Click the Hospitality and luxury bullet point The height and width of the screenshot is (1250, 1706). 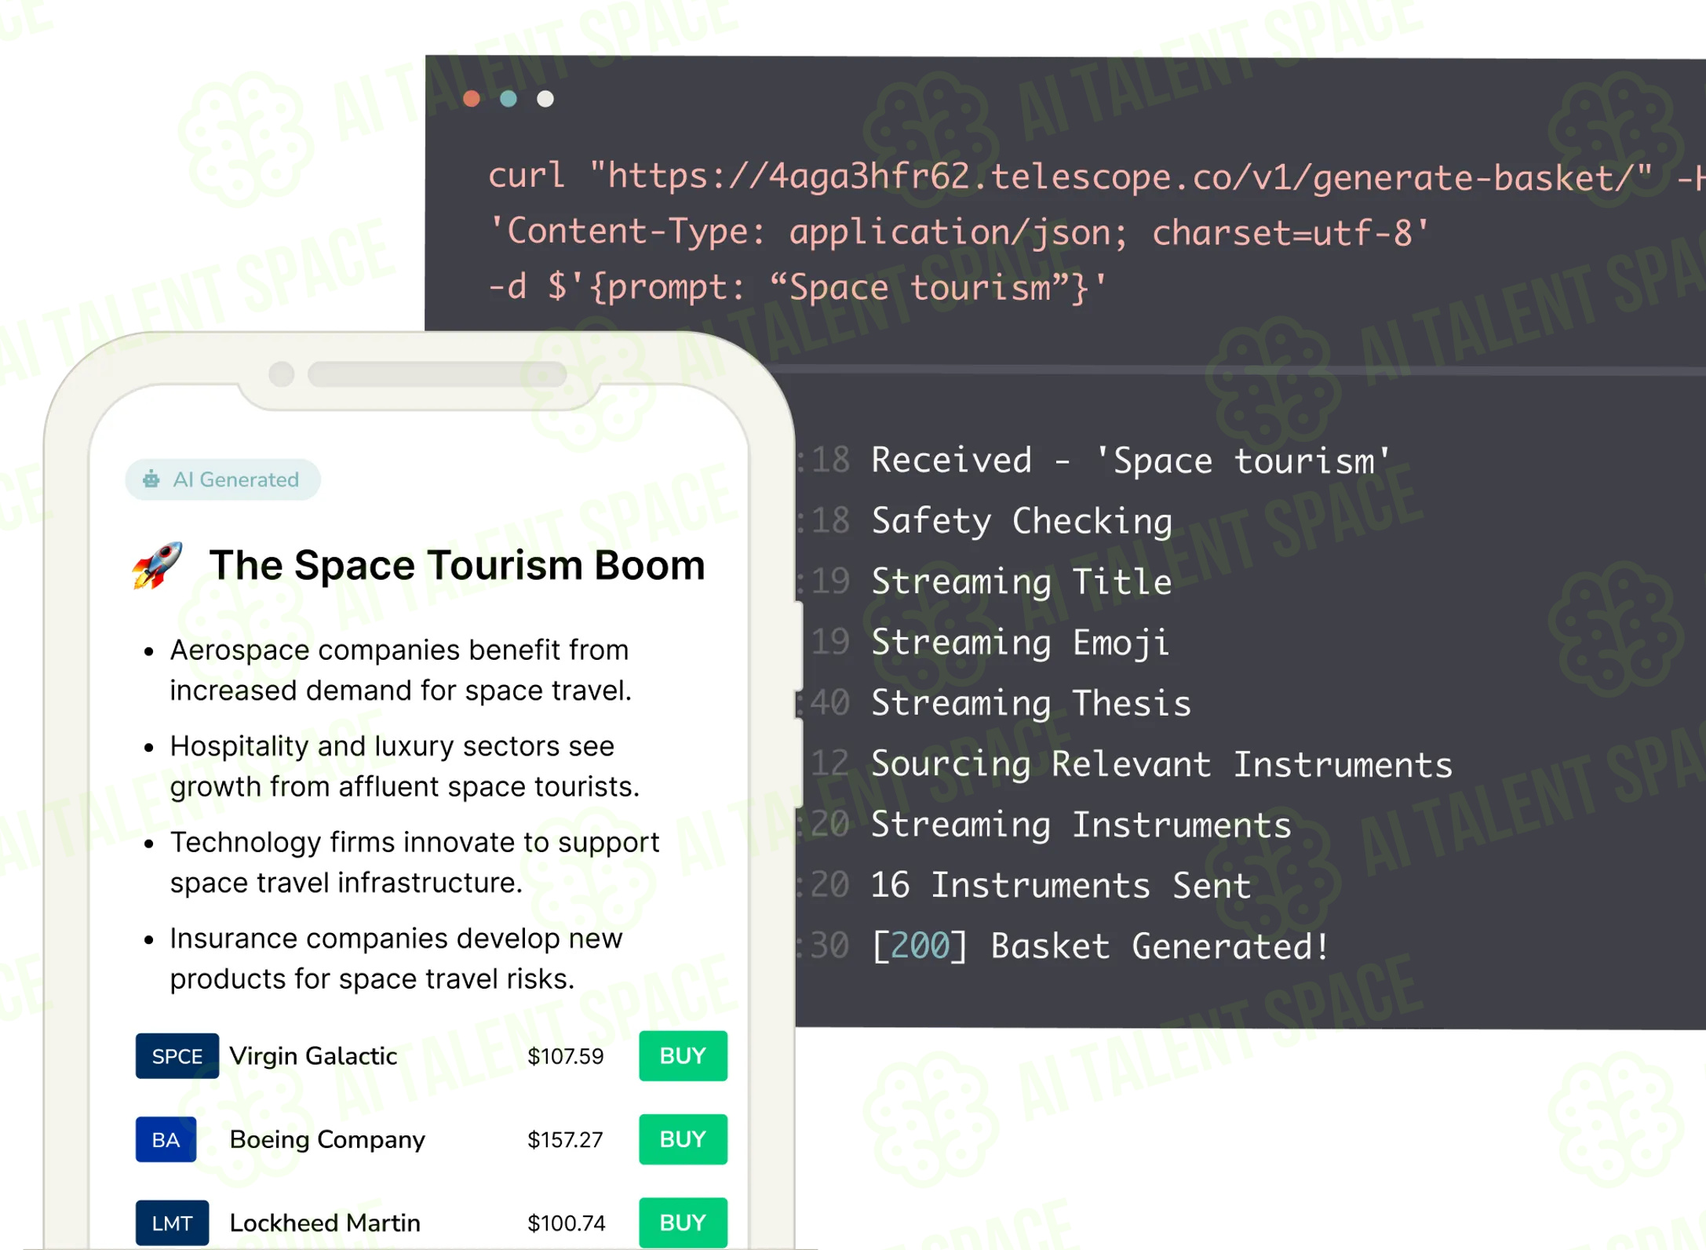pyautogui.click(x=405, y=766)
